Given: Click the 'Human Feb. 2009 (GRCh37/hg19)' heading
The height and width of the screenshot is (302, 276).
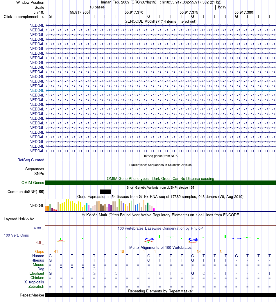Looking at the screenshot, I should [x=128, y=2].
